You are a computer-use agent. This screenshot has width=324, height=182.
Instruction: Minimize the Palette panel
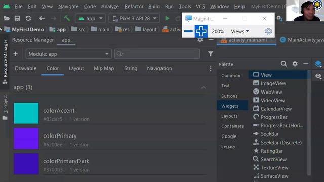click(x=306, y=64)
